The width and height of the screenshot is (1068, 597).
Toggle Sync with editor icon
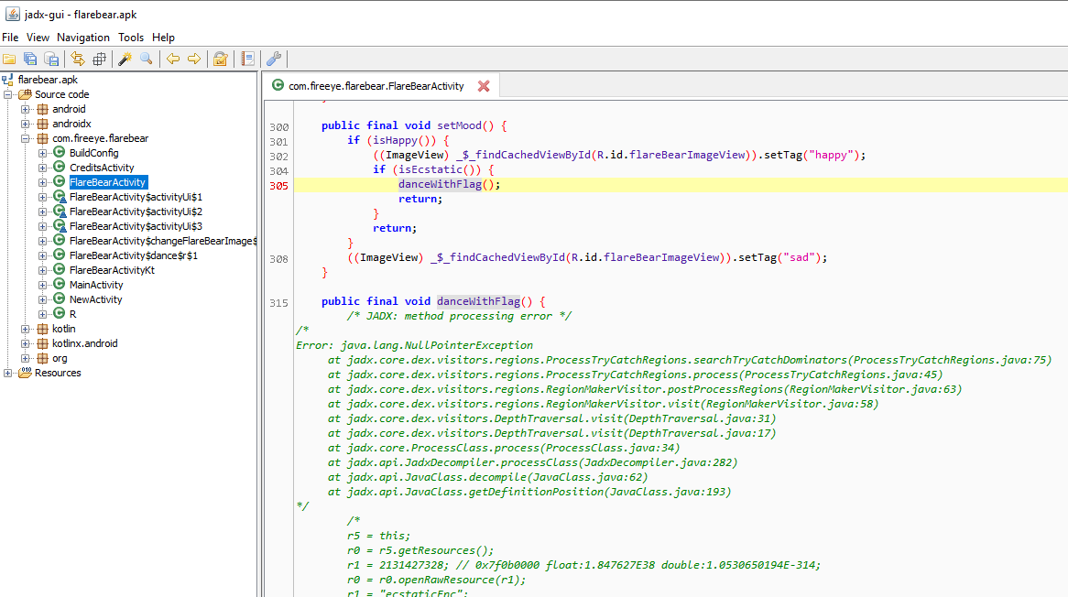(x=78, y=60)
